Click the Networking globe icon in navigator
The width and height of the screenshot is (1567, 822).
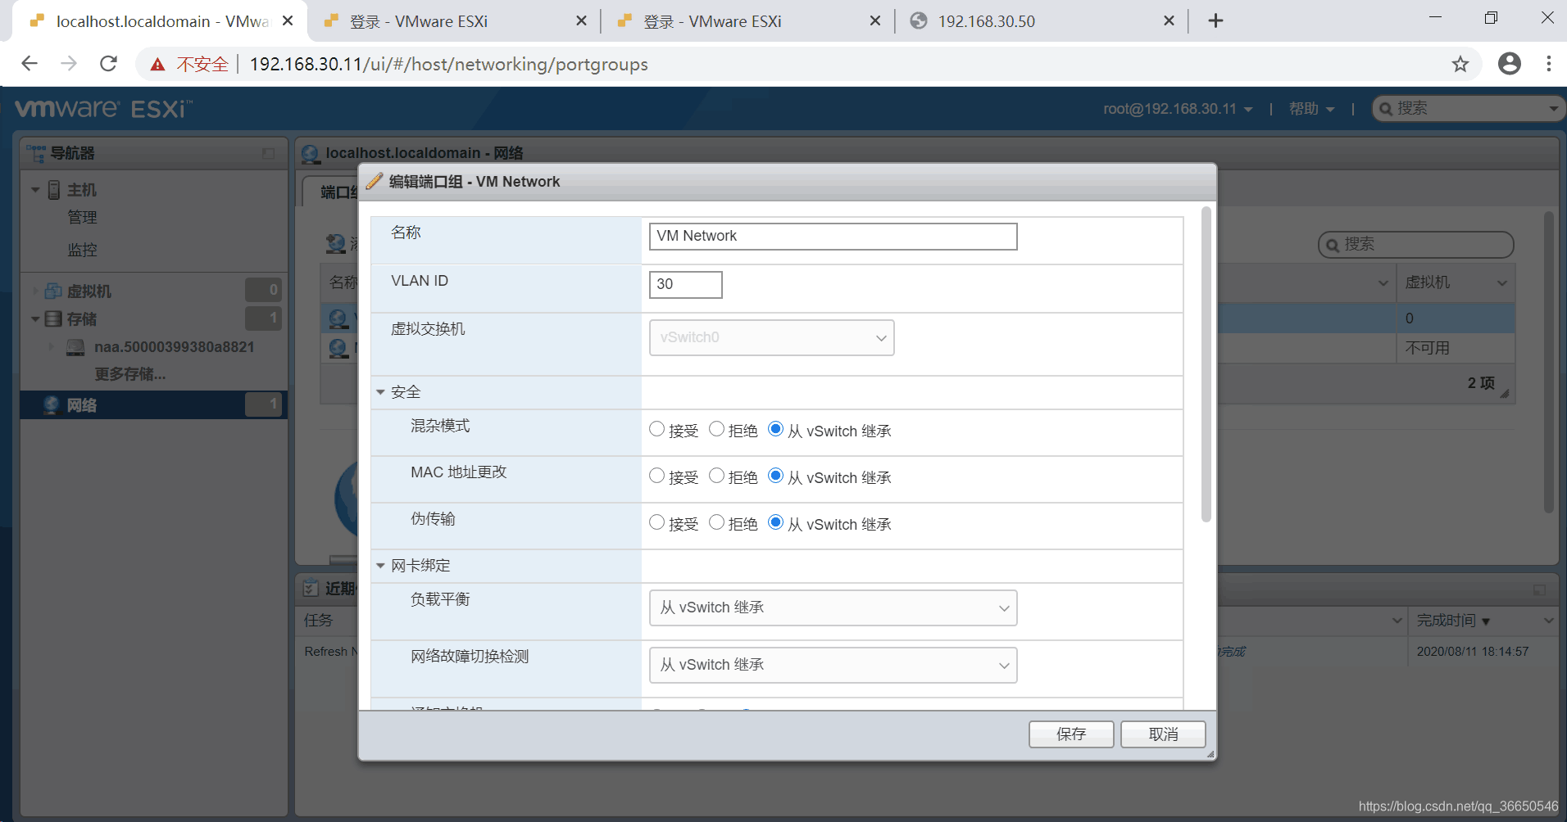[52, 405]
